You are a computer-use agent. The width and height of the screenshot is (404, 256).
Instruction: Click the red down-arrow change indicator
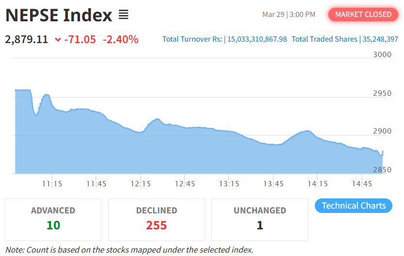[x=58, y=40]
